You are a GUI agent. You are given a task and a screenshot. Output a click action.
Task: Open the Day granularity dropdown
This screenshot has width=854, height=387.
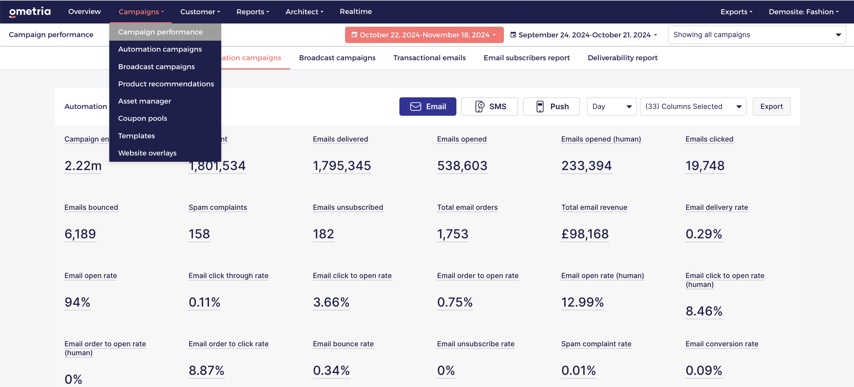(x=611, y=106)
